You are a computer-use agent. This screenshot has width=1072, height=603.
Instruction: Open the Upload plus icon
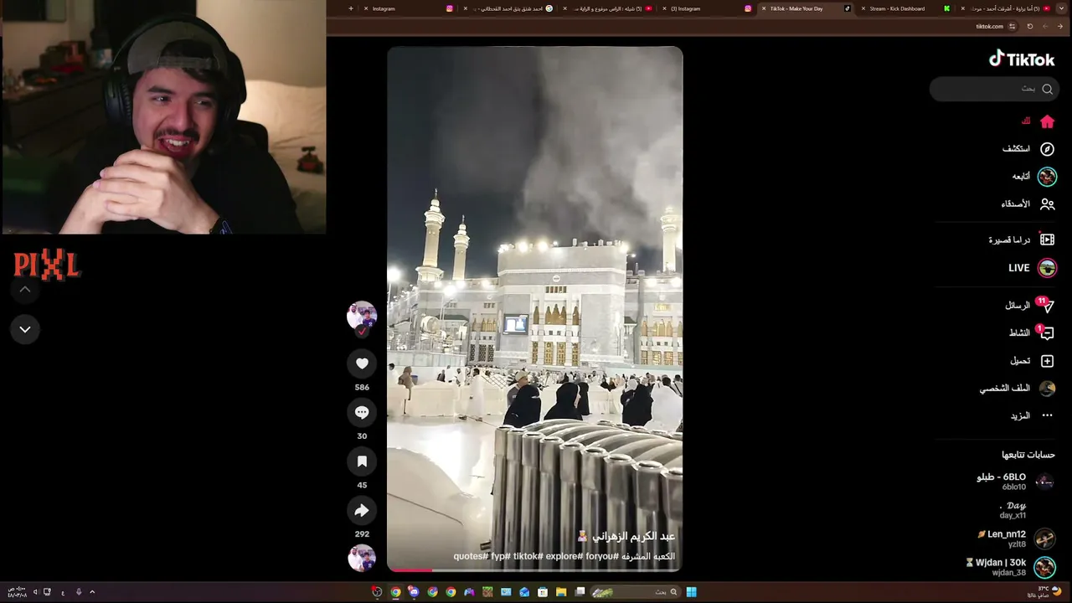click(1047, 361)
